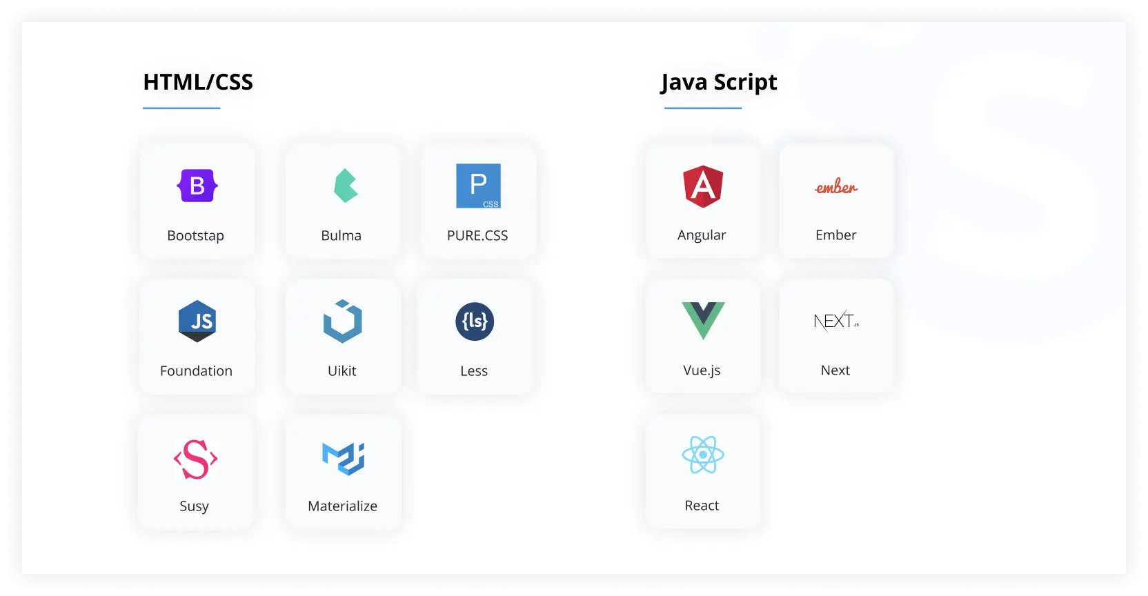The width and height of the screenshot is (1148, 596).
Task: Click the HTML/CSS section heading
Action: point(198,82)
